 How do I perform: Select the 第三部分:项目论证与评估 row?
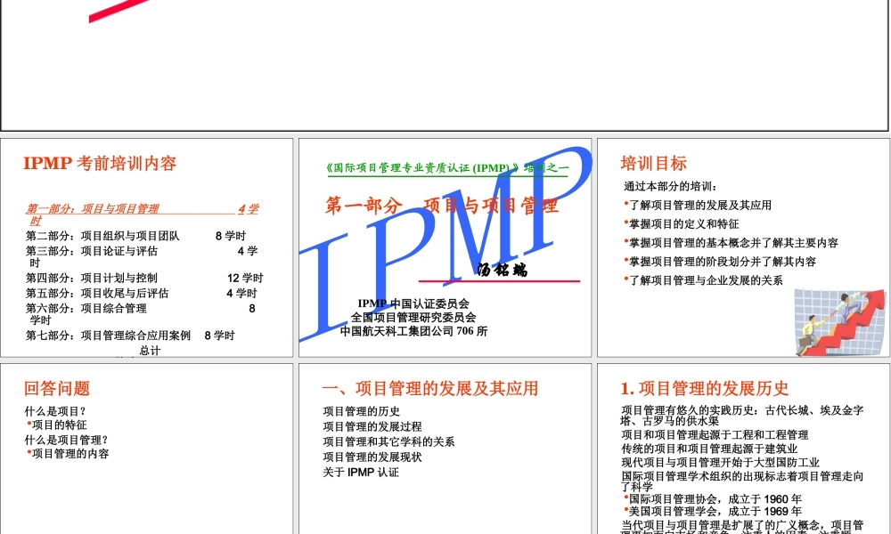click(142, 256)
